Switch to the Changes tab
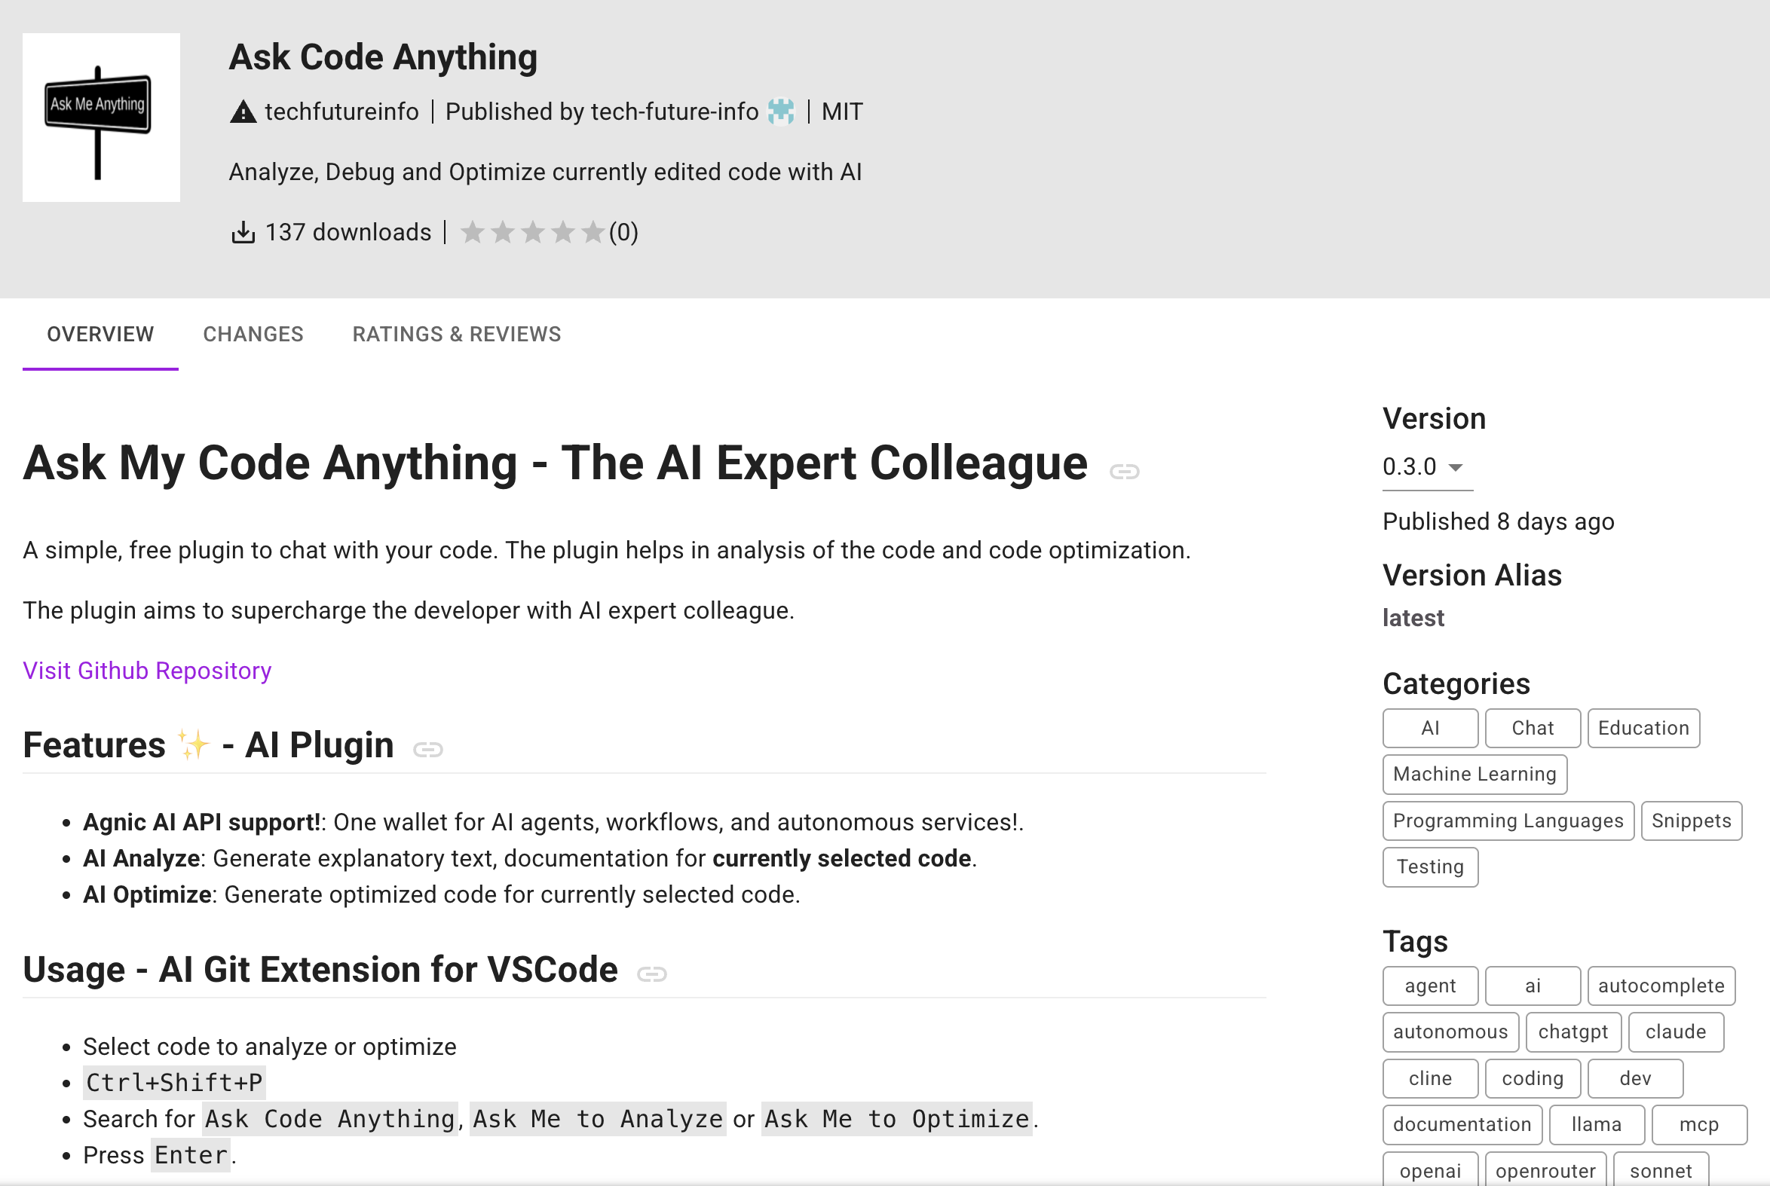 [x=253, y=335]
